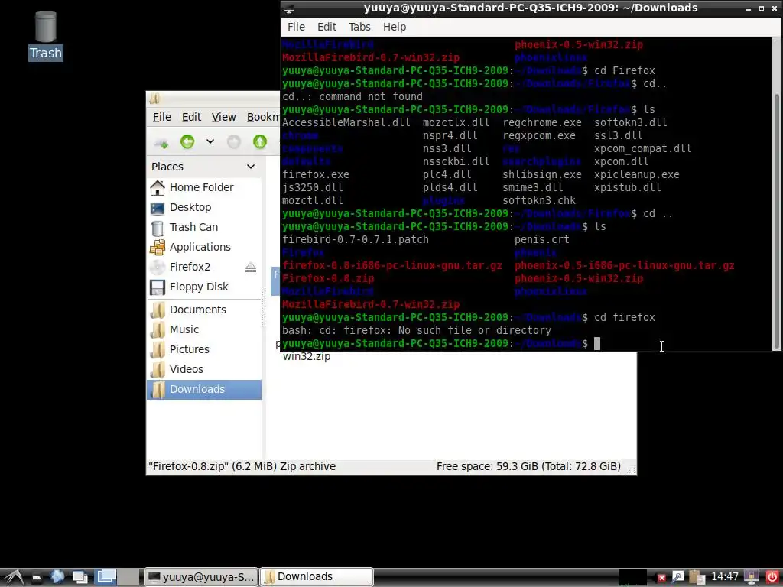Click the Applications icon in Places

point(158,247)
